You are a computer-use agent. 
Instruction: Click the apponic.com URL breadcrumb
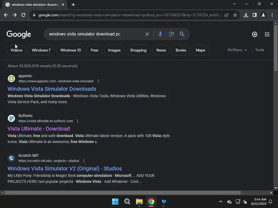click(x=56, y=81)
